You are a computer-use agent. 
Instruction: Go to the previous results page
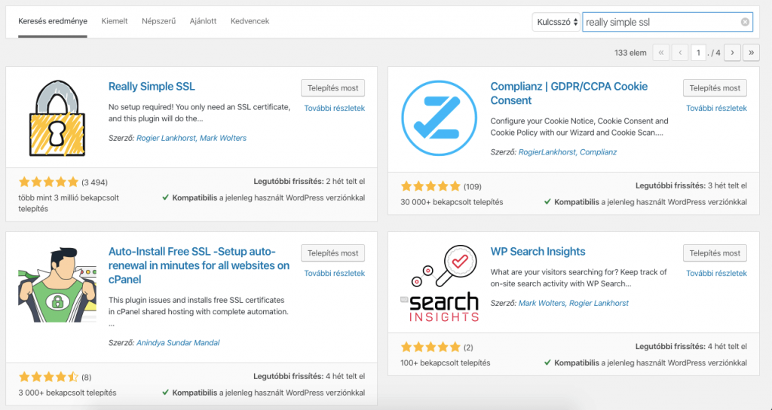point(680,52)
